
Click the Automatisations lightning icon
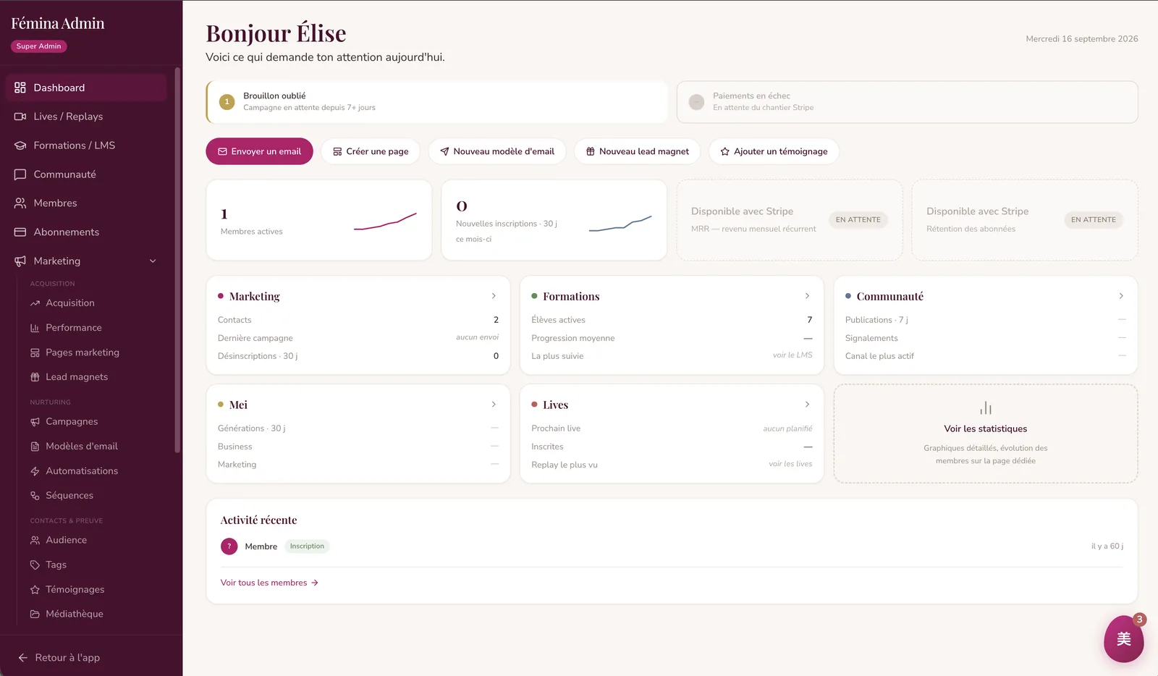pos(35,471)
